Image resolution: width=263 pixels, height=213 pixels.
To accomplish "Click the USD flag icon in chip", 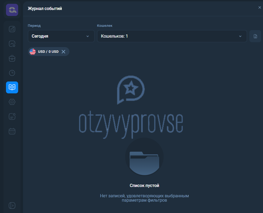I will click(33, 51).
